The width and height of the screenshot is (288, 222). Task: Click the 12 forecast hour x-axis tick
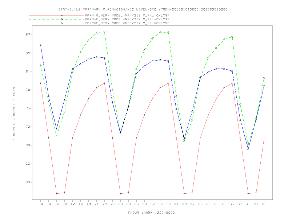pos(73,204)
